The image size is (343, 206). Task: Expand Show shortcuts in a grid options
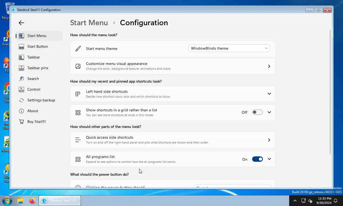(x=269, y=112)
